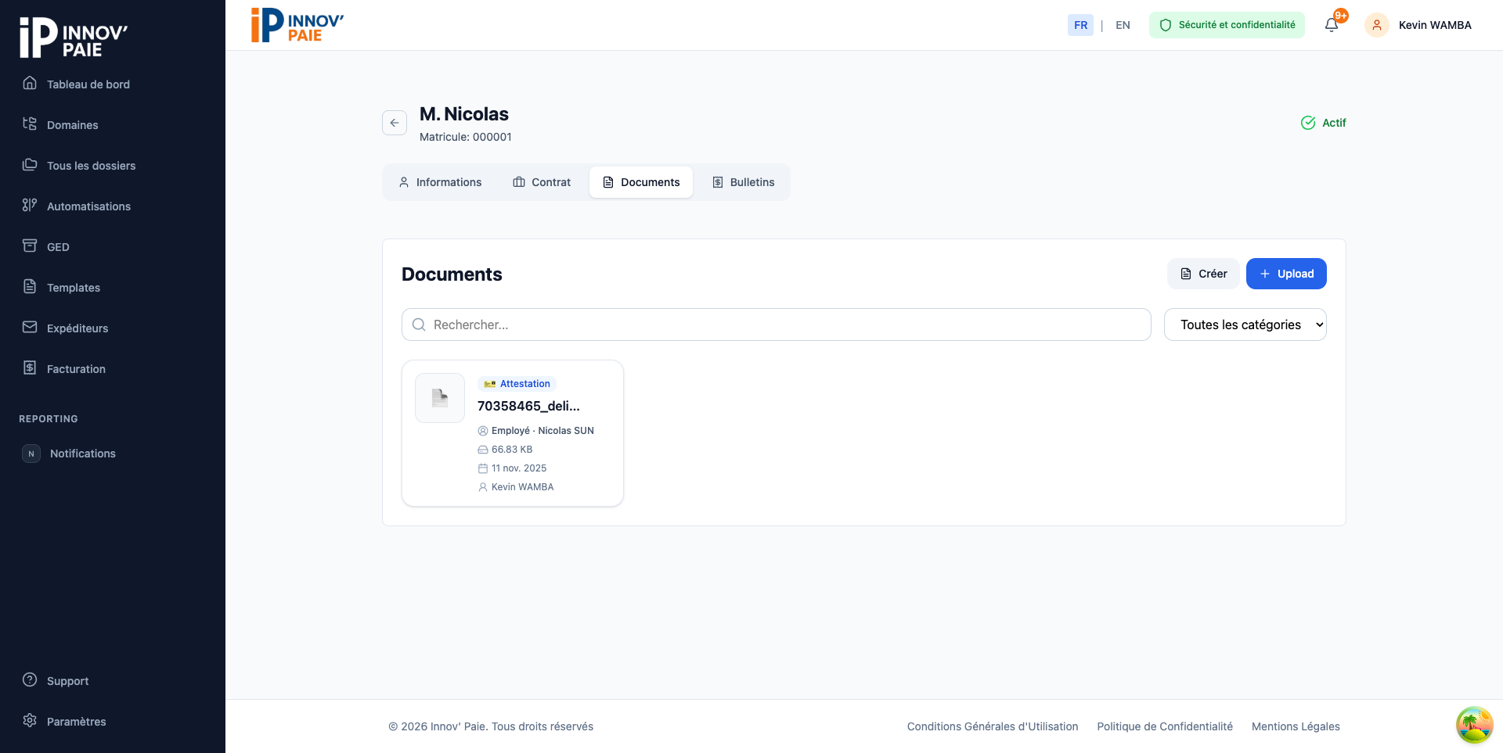Open the Contrat tab
The height and width of the screenshot is (753, 1503).
542,182
